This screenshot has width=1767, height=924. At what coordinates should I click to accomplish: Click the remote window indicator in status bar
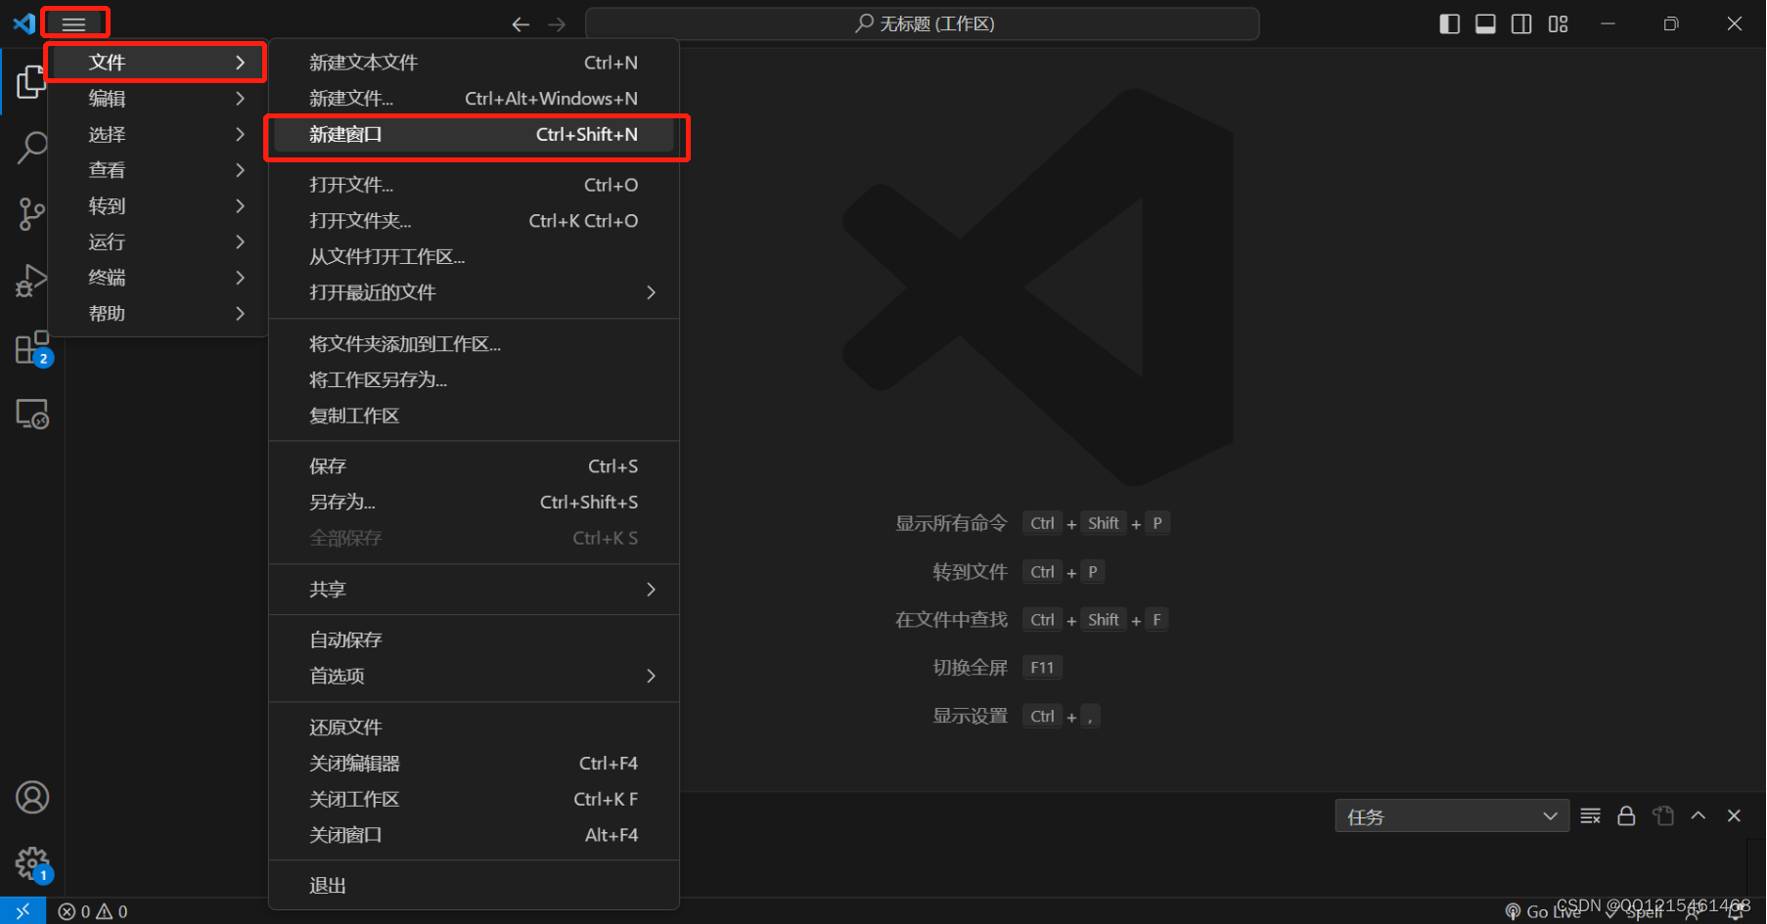pos(23,911)
